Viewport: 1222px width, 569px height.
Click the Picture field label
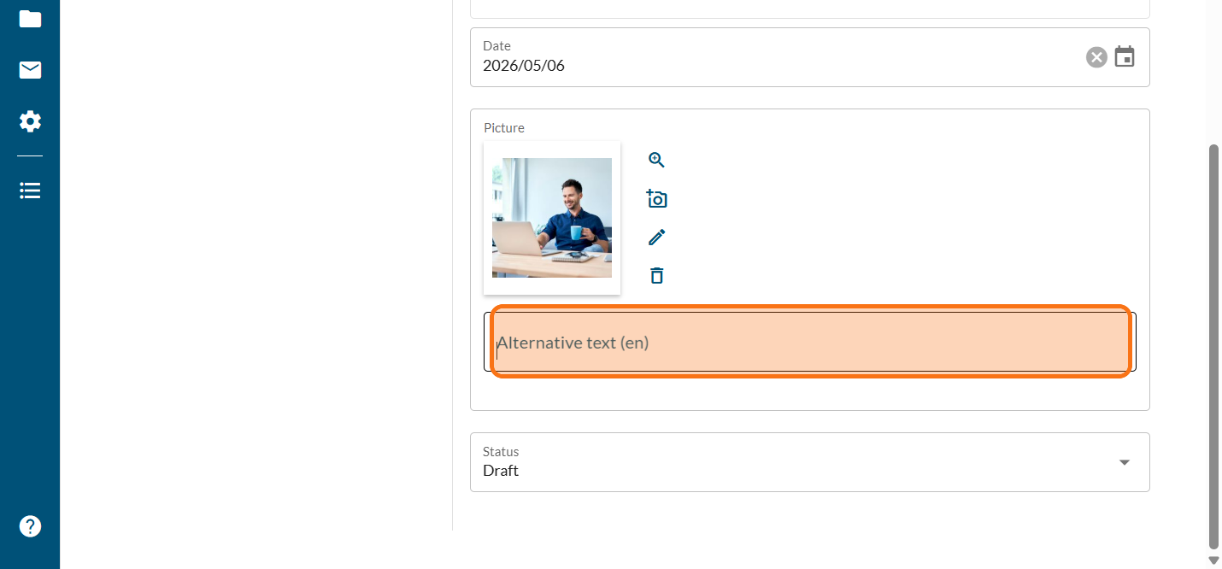click(504, 128)
